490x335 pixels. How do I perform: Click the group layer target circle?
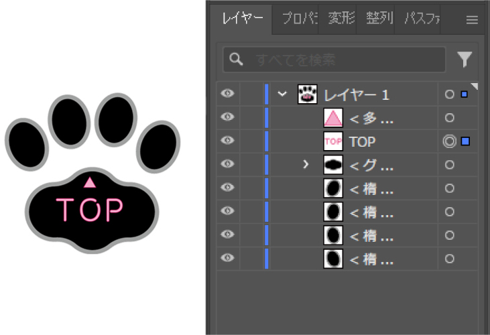[449, 165]
